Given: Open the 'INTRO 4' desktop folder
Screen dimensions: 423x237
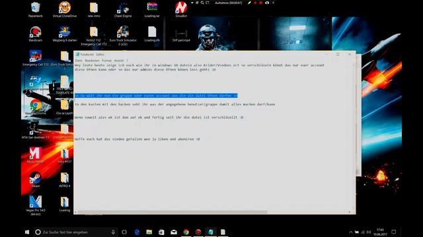Looking at the screenshot, I should click(x=65, y=180).
